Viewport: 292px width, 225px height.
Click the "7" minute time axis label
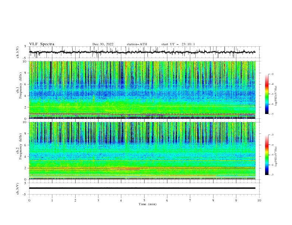[x=190, y=200]
